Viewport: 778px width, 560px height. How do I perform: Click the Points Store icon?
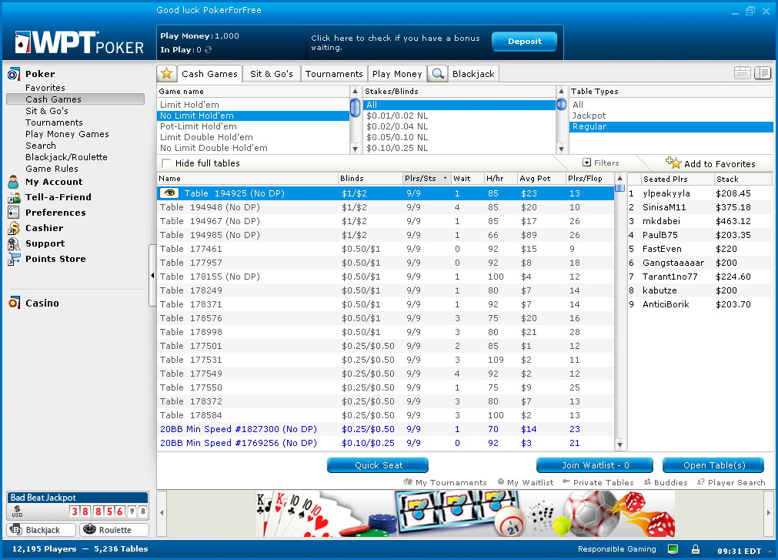[14, 259]
